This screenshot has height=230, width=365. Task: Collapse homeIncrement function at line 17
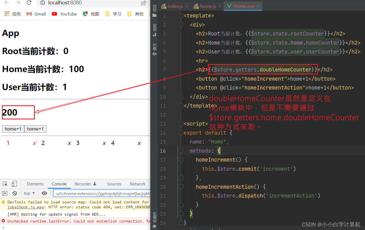tap(181, 160)
